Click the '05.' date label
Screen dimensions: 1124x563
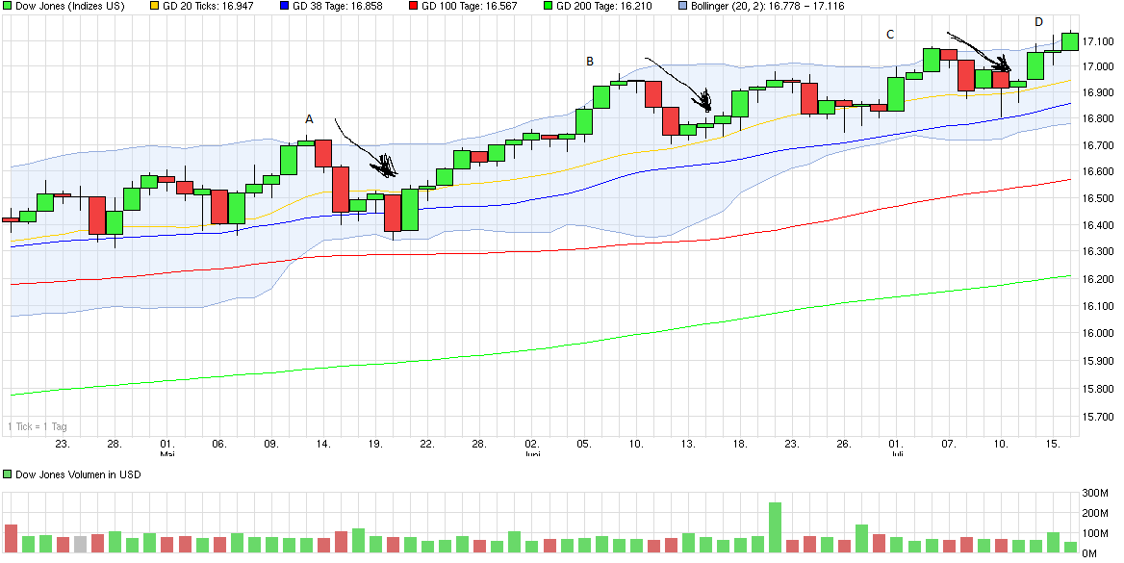pos(584,444)
